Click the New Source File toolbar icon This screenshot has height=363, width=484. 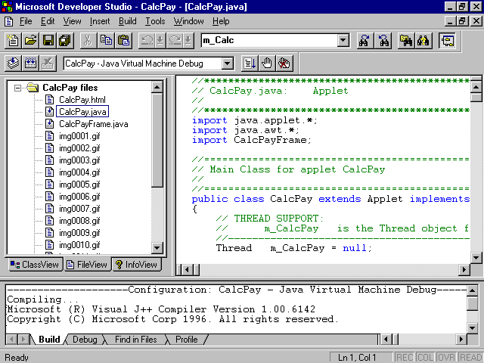pyautogui.click(x=13, y=40)
